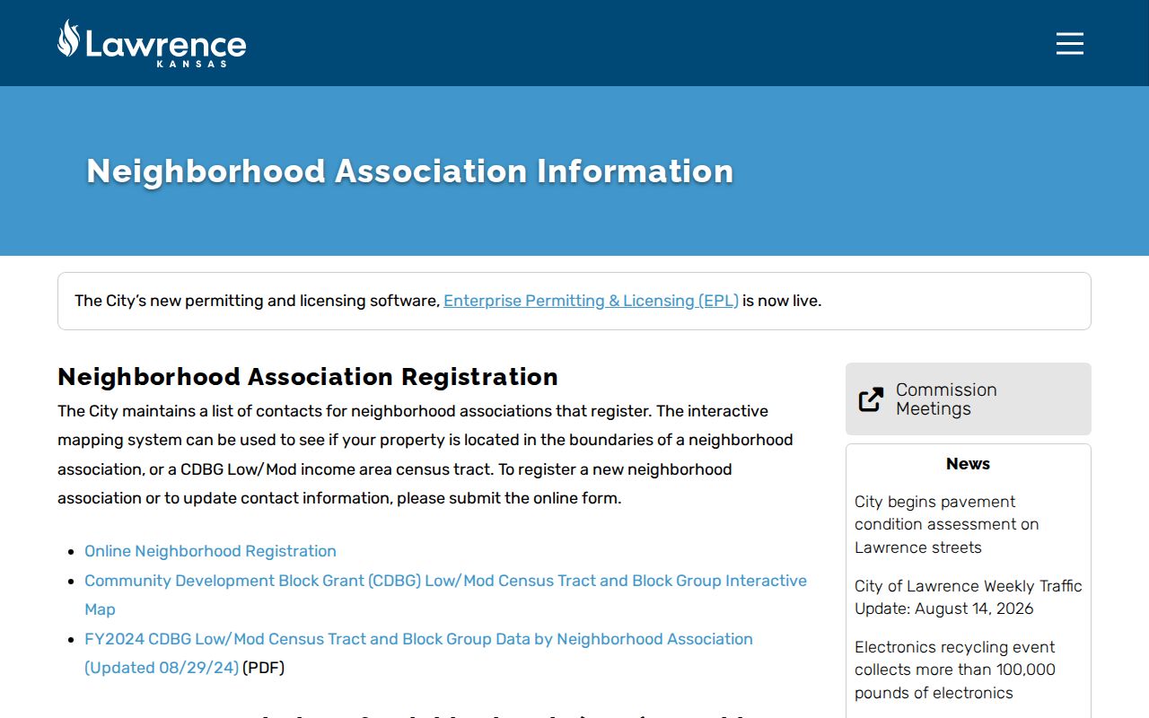Open Electronics recycling event news article
The width and height of the screenshot is (1149, 718).
(x=955, y=670)
